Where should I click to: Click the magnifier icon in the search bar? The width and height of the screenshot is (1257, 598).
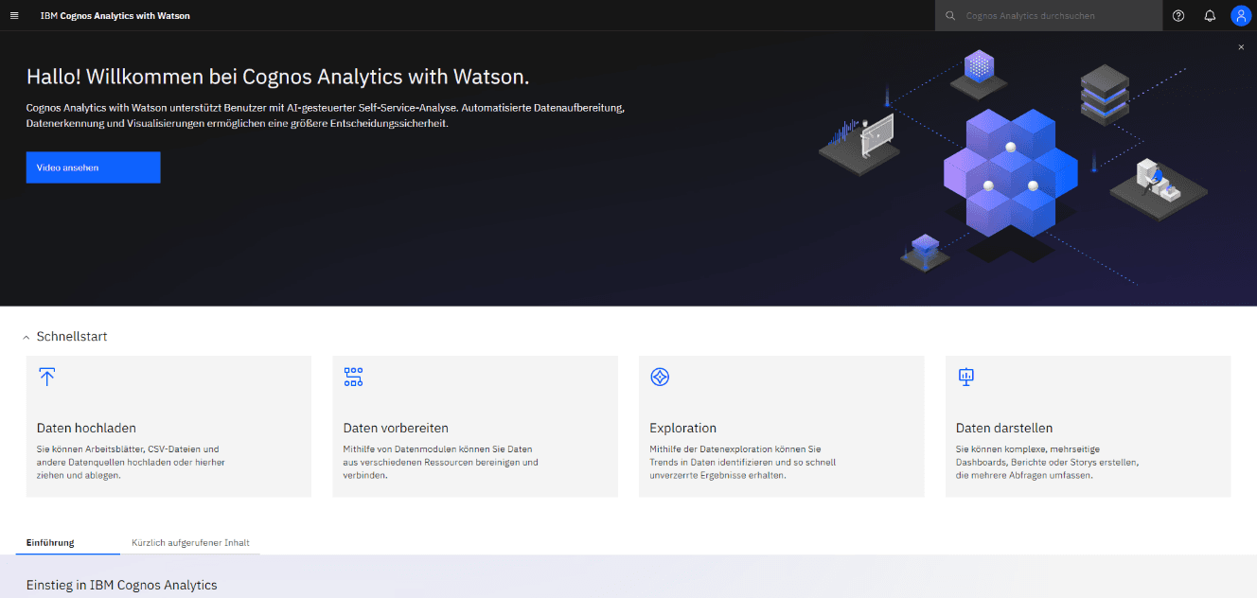[x=951, y=16]
